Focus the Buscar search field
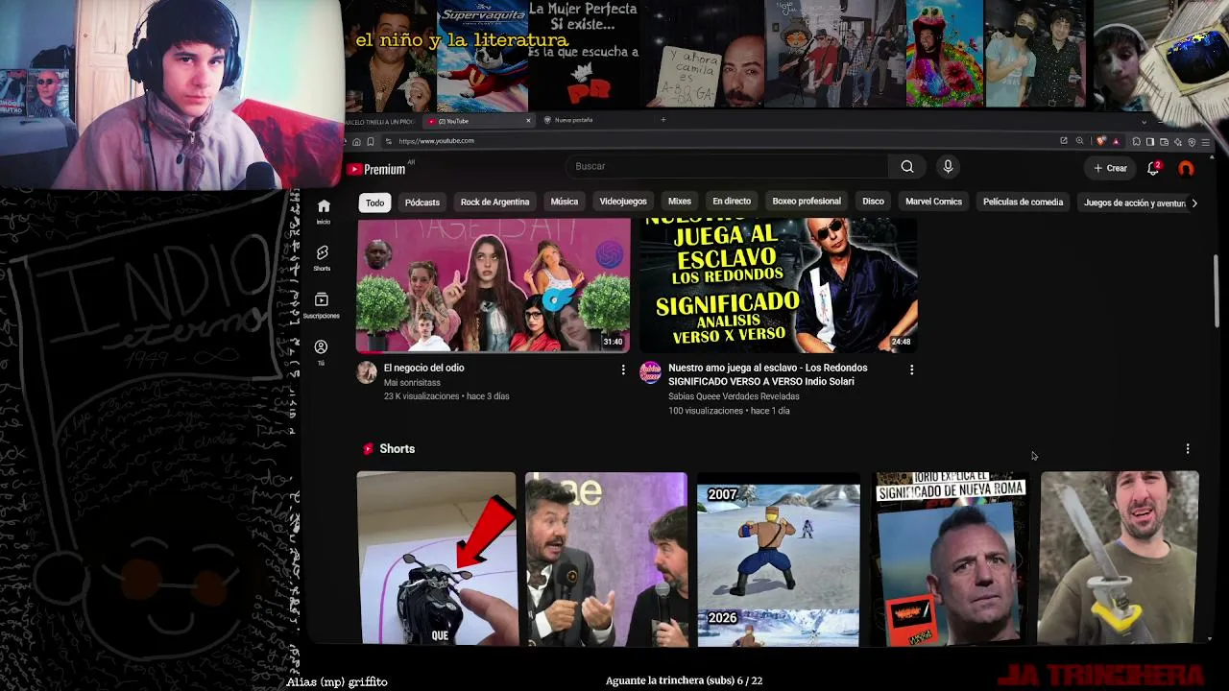Viewport: 1229px width, 691px height. pyautogui.click(x=728, y=167)
